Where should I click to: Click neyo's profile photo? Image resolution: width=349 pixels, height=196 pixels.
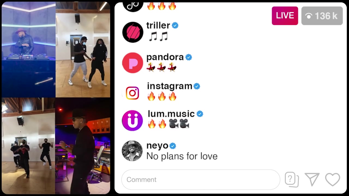tap(132, 151)
